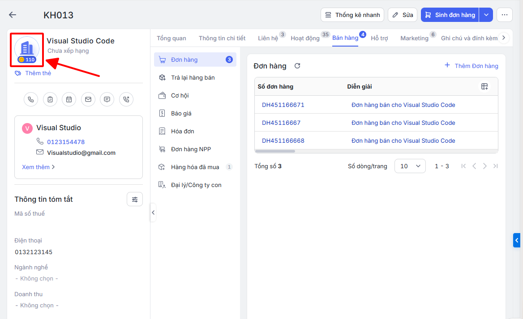Go to first page of orders
The image size is (523, 319).
point(463,166)
